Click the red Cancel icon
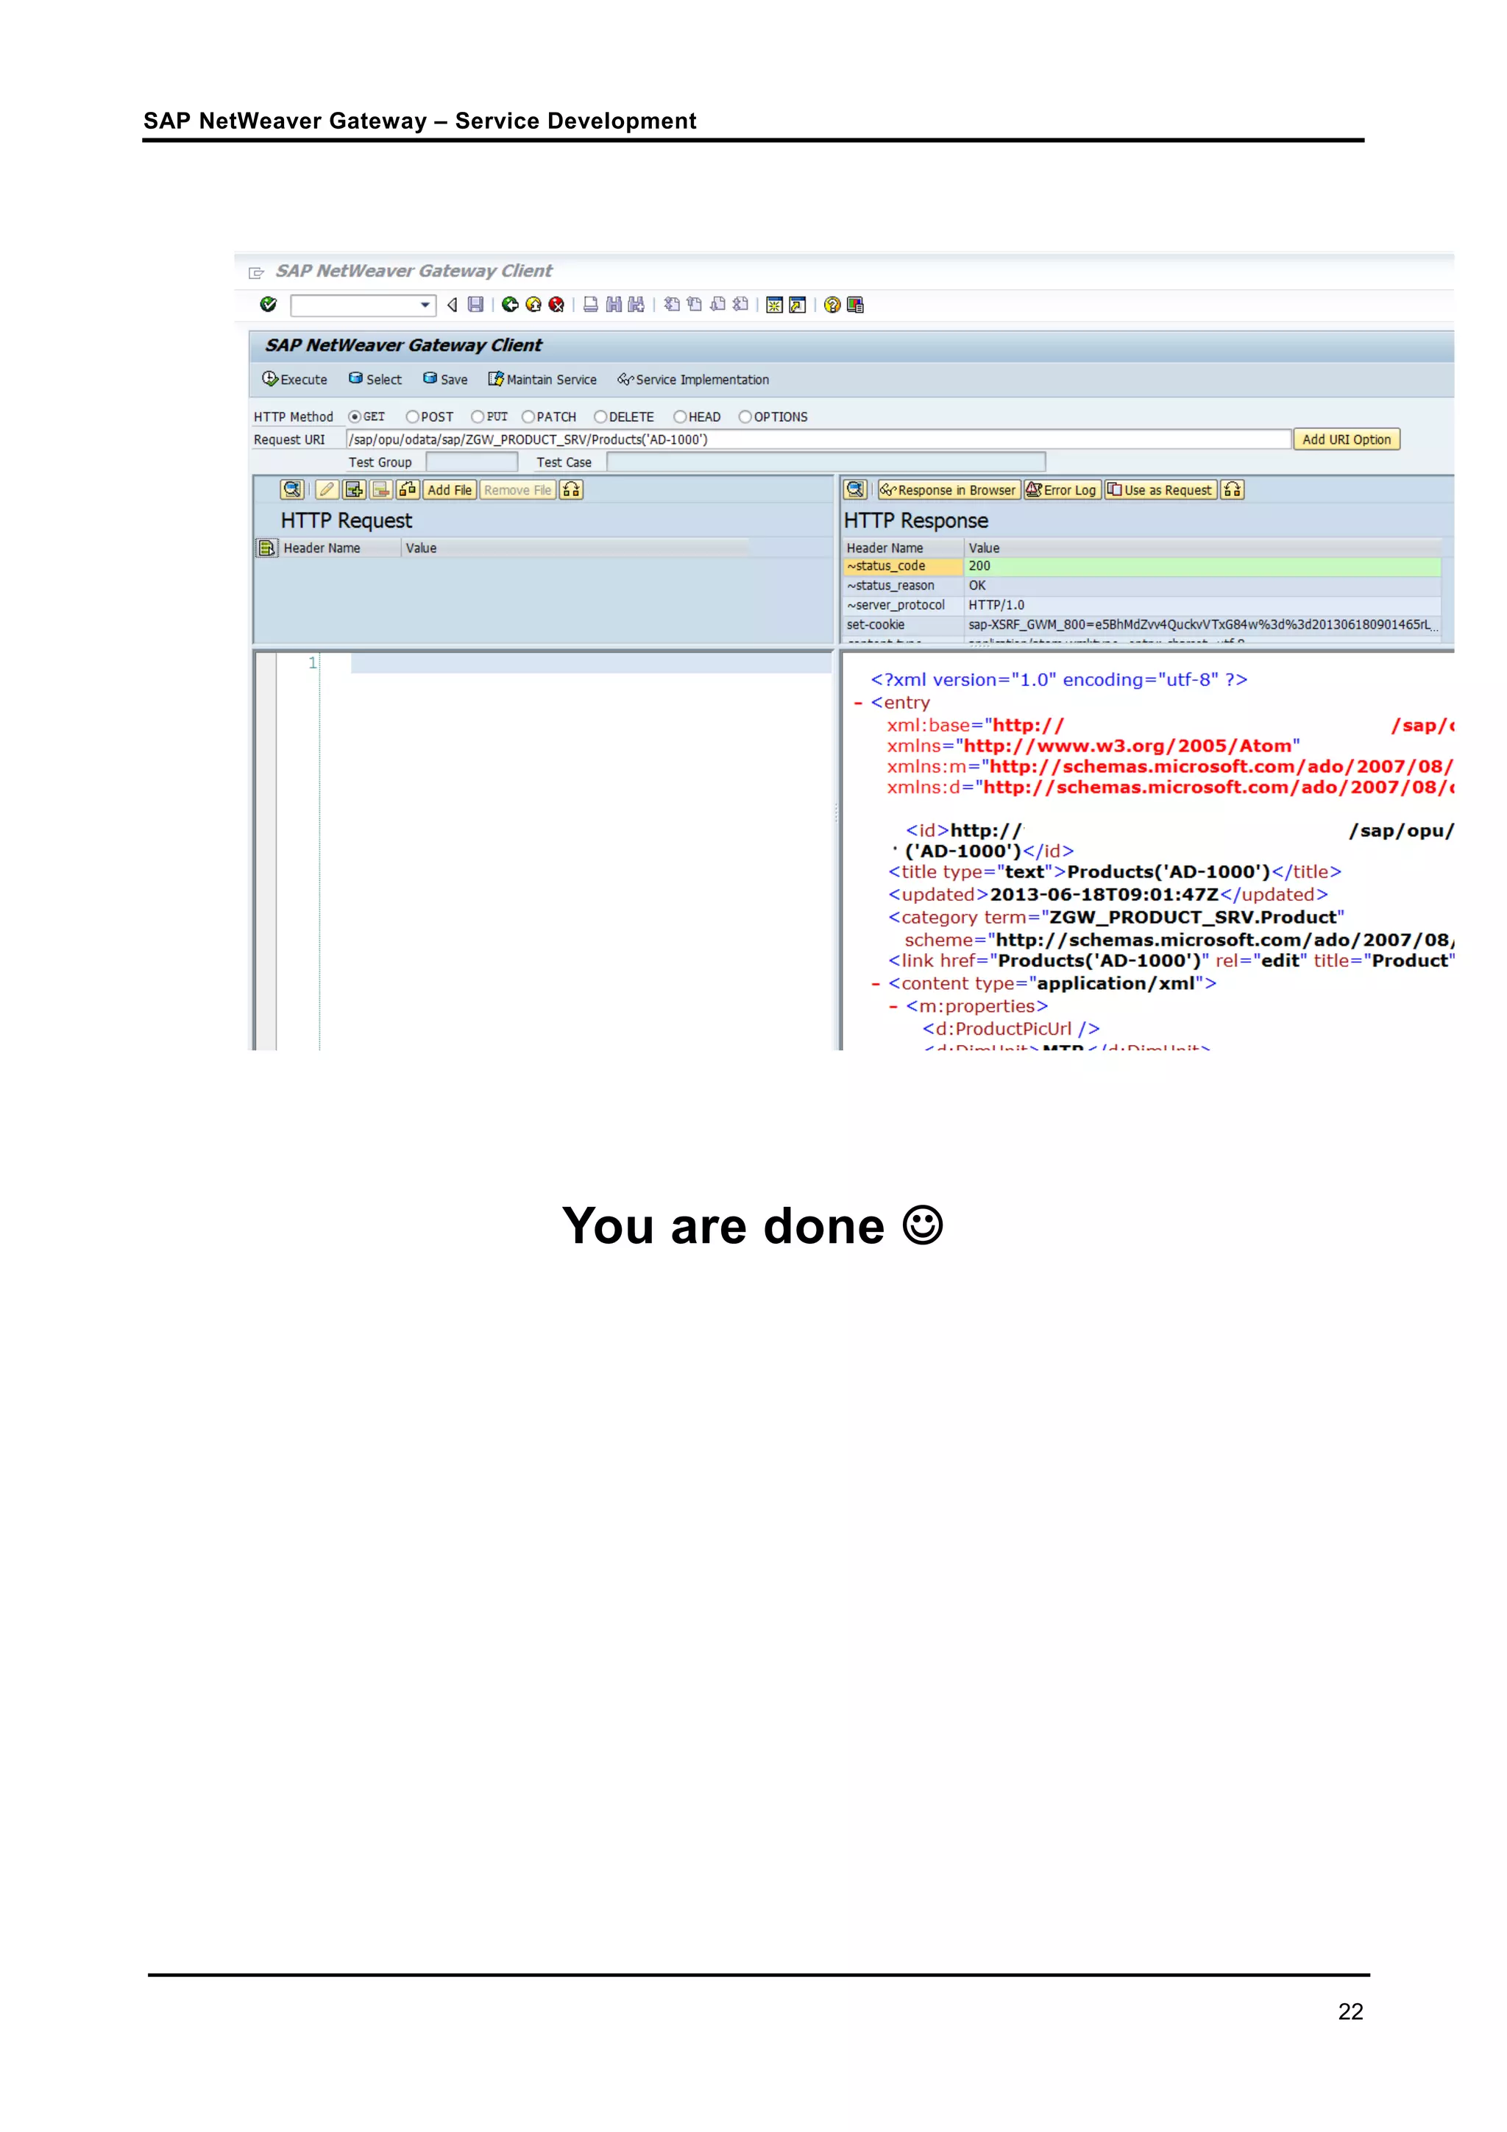The image size is (1507, 2132). click(556, 305)
